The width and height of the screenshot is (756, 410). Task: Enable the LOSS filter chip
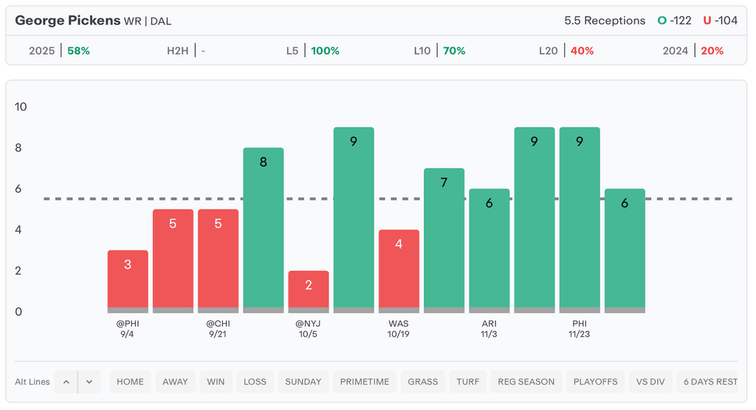(x=255, y=382)
